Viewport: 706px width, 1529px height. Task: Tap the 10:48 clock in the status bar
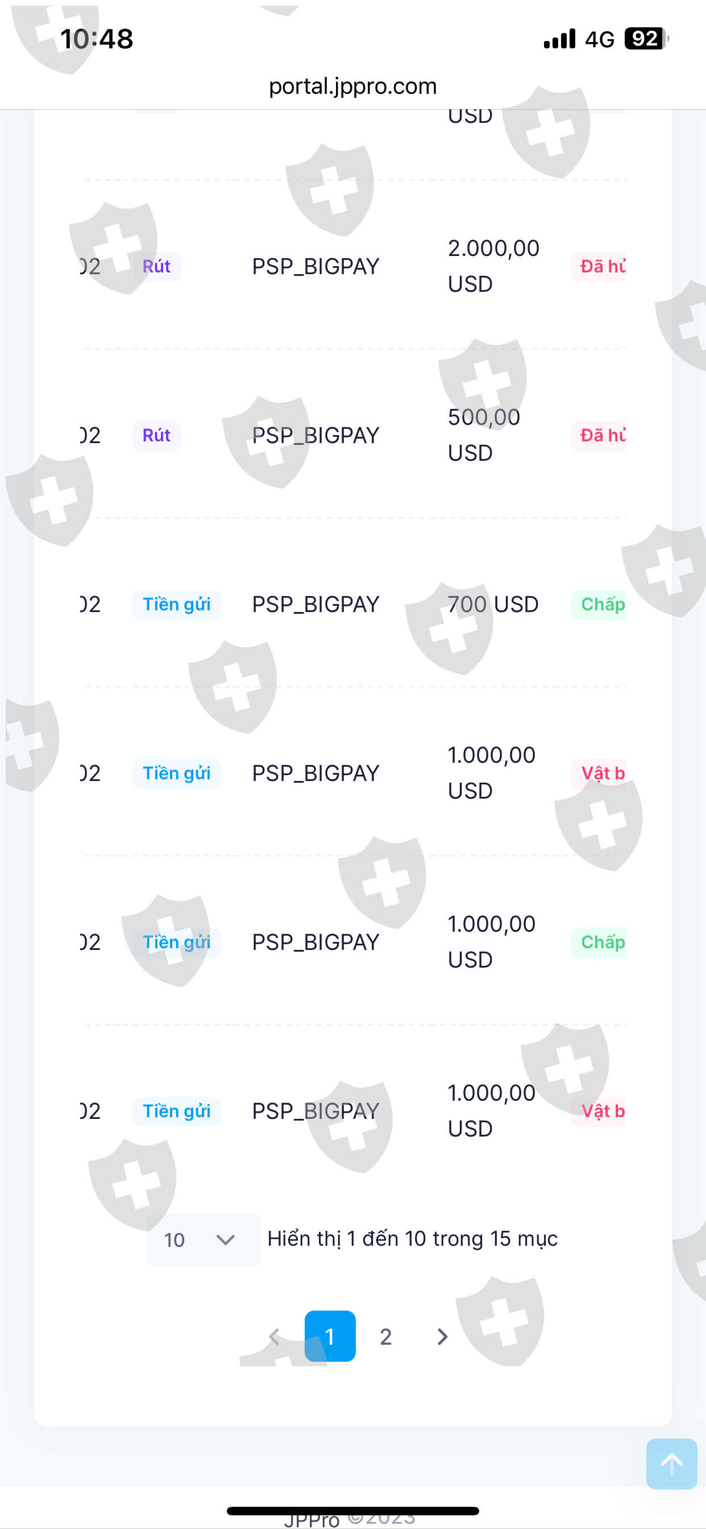pyautogui.click(x=97, y=39)
